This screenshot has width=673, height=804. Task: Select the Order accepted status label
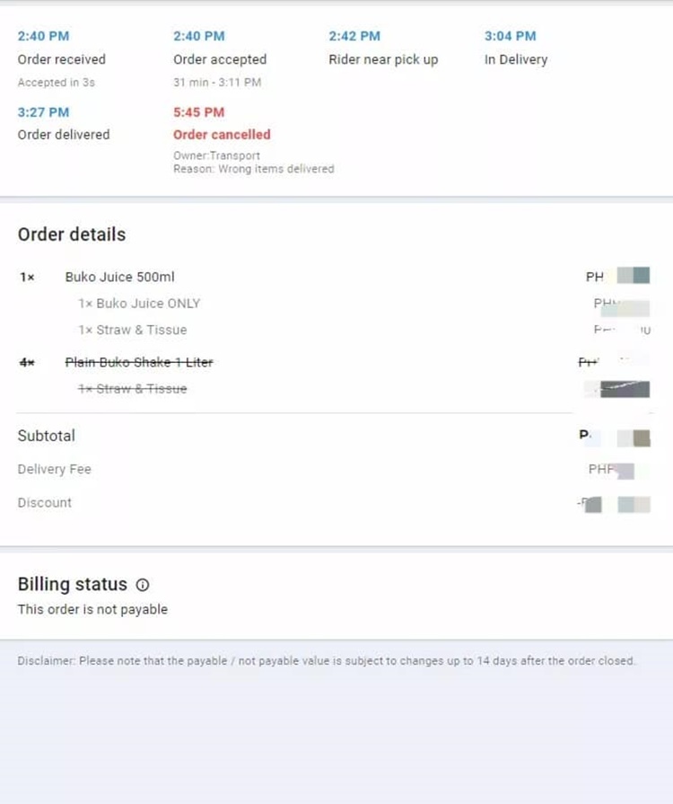(x=220, y=59)
